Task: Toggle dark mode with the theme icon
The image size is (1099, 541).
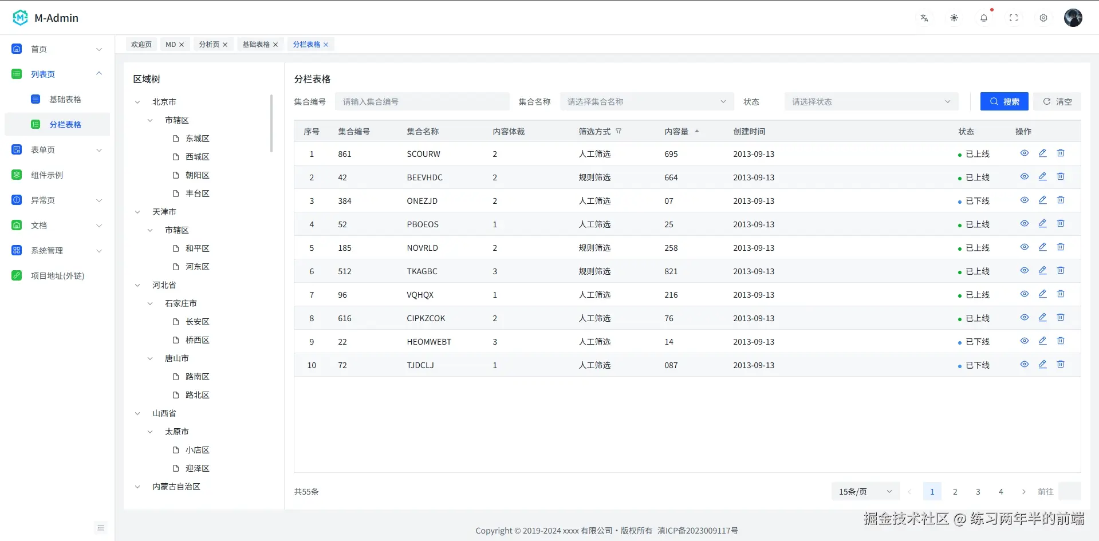Action: (x=954, y=18)
